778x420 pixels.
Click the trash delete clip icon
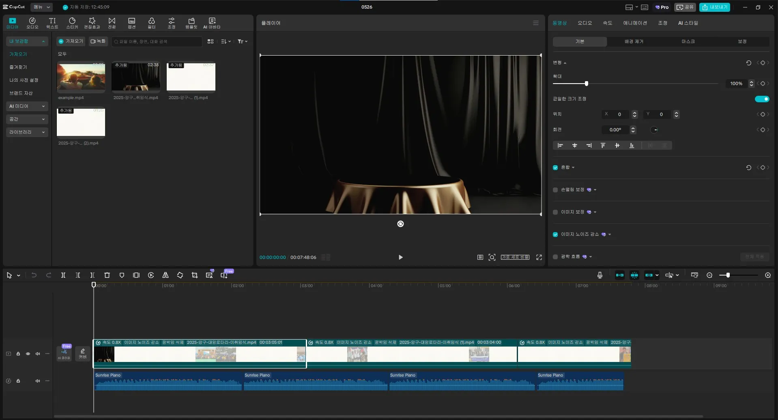tap(107, 275)
